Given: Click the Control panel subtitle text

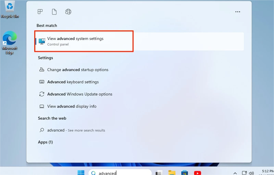Looking at the screenshot, I should (x=58, y=44).
